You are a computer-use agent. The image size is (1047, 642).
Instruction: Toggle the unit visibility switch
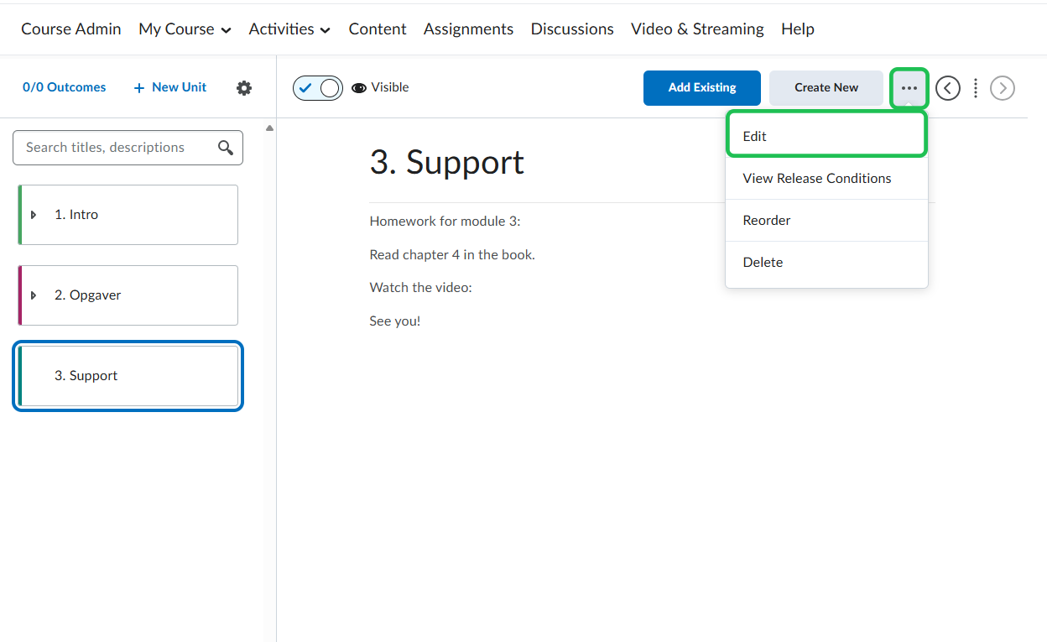pyautogui.click(x=317, y=88)
